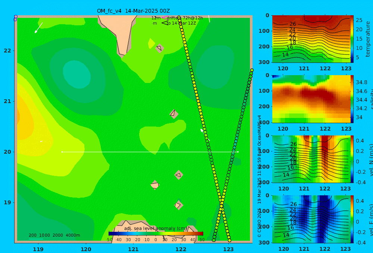Click the "200 1000 2000 4000m" depth scale text
373x253 pixels.
(54, 235)
